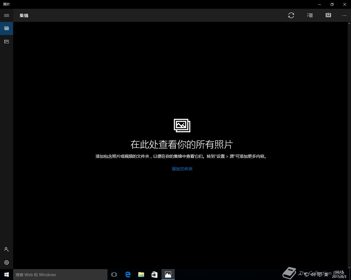Click the Photos app taskbar icon
The width and height of the screenshot is (351, 280).
pos(168,275)
